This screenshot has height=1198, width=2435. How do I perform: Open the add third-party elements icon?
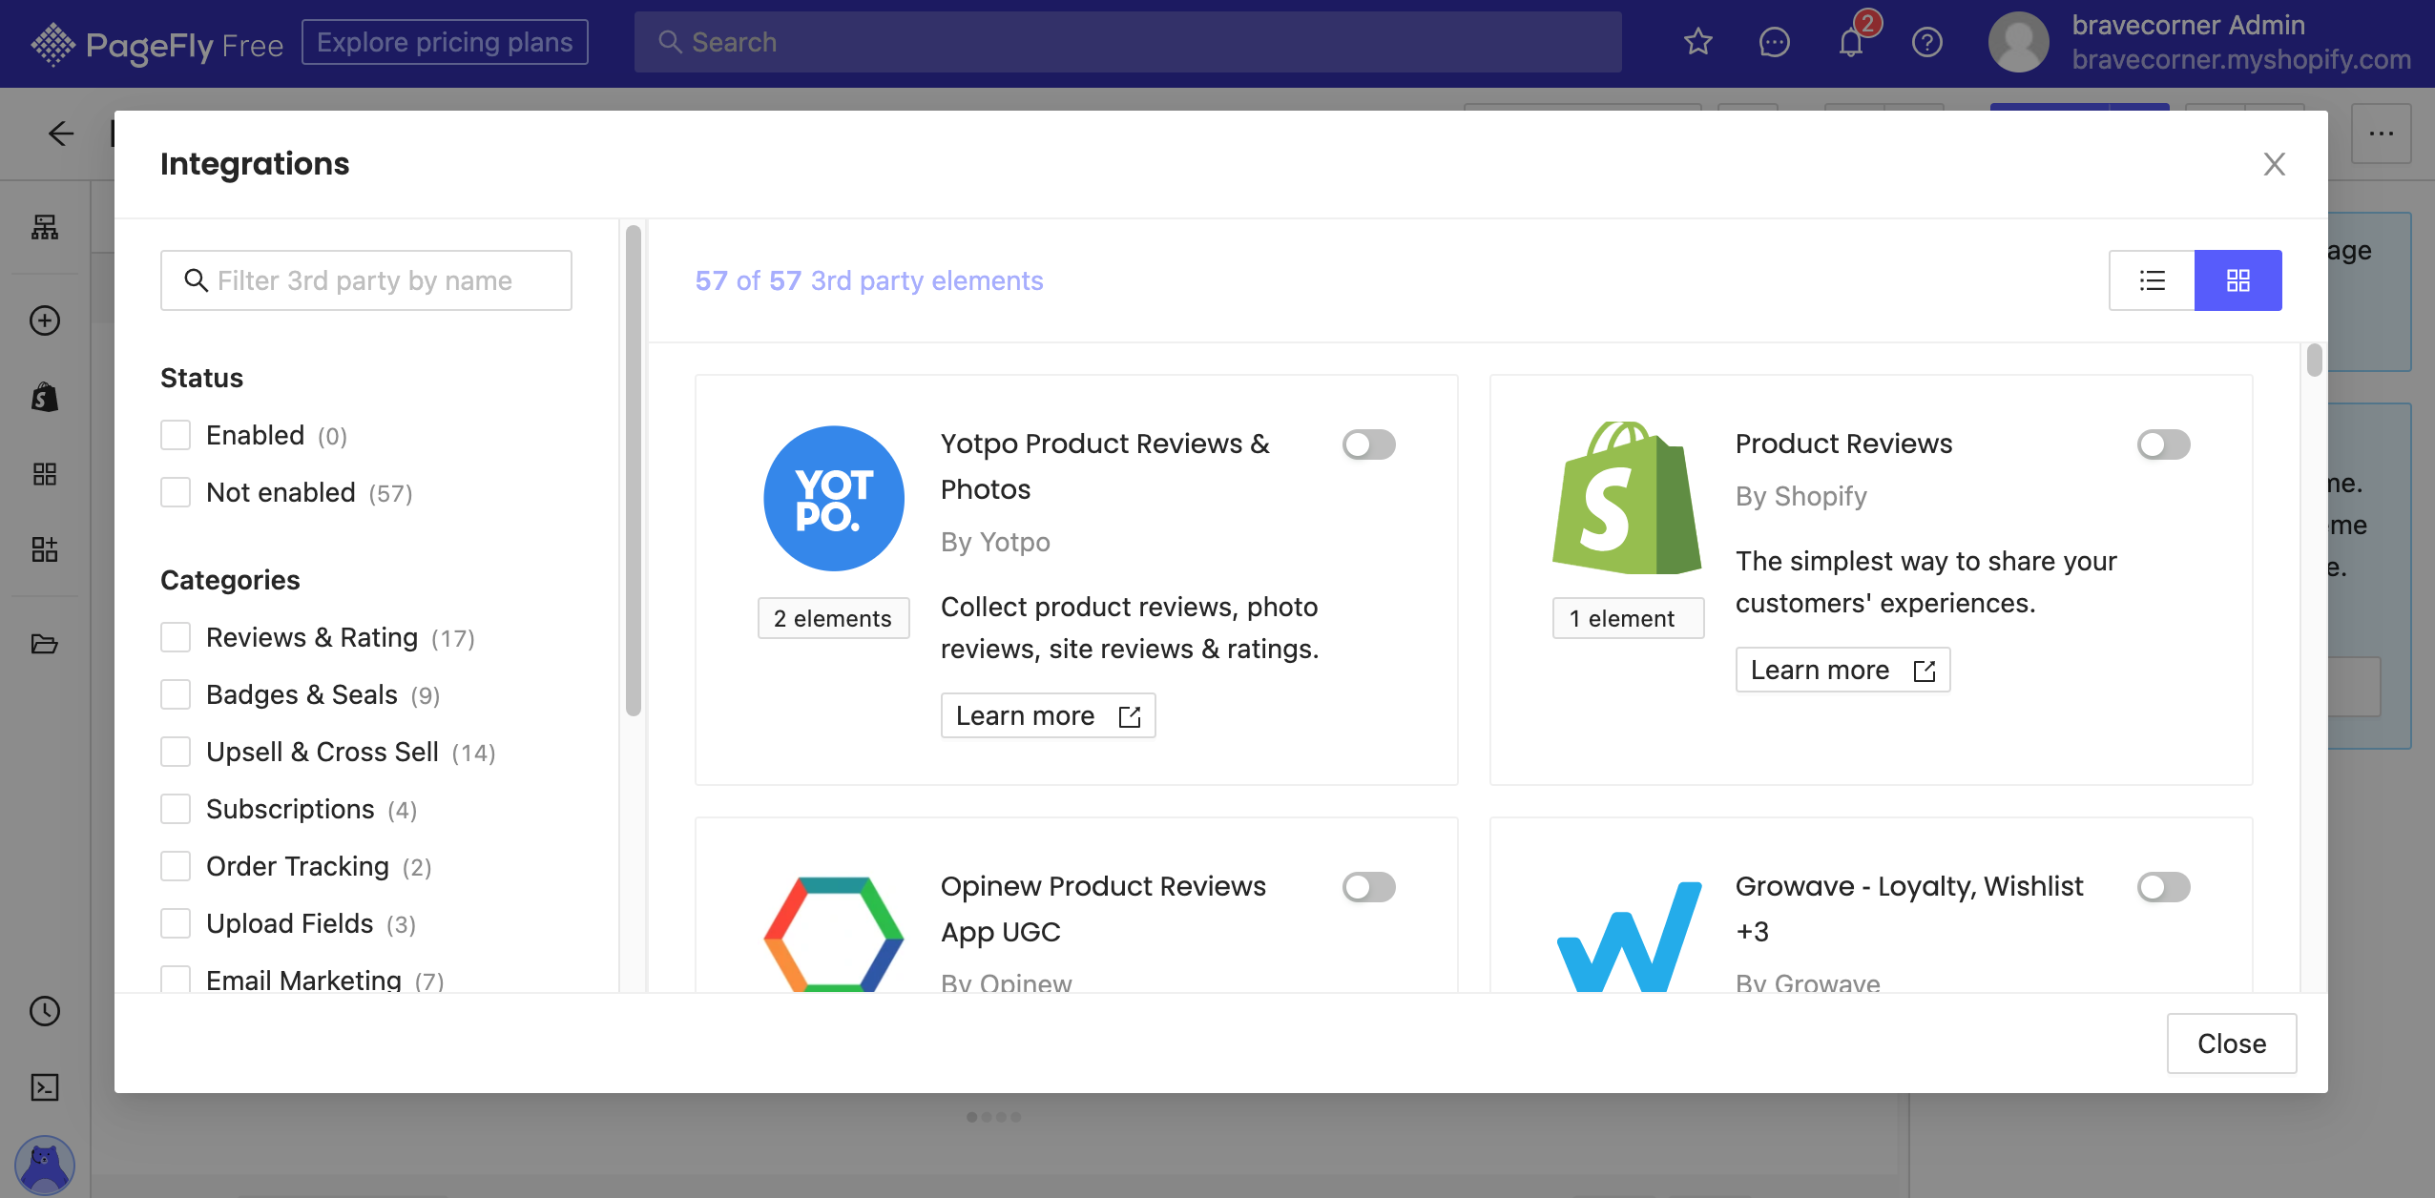[x=45, y=549]
